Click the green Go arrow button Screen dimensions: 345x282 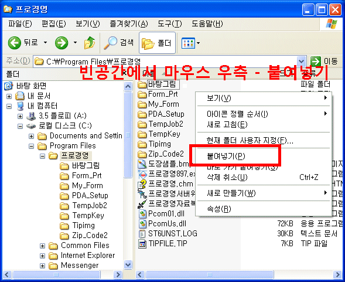pyautogui.click(x=316, y=61)
